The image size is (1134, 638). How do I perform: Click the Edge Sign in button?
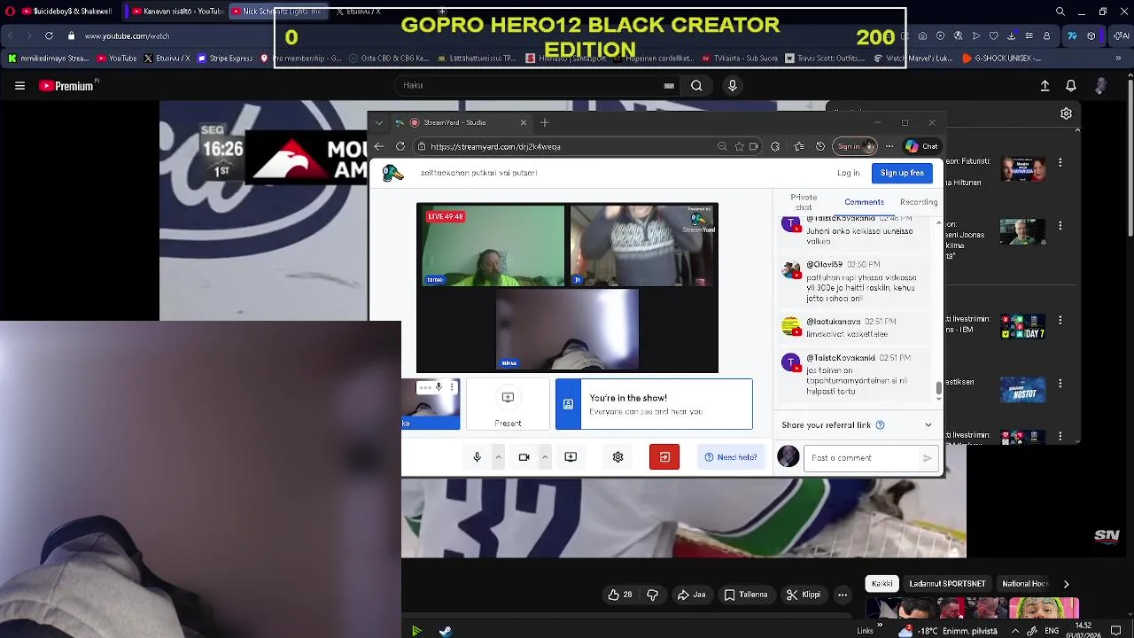[x=854, y=147]
